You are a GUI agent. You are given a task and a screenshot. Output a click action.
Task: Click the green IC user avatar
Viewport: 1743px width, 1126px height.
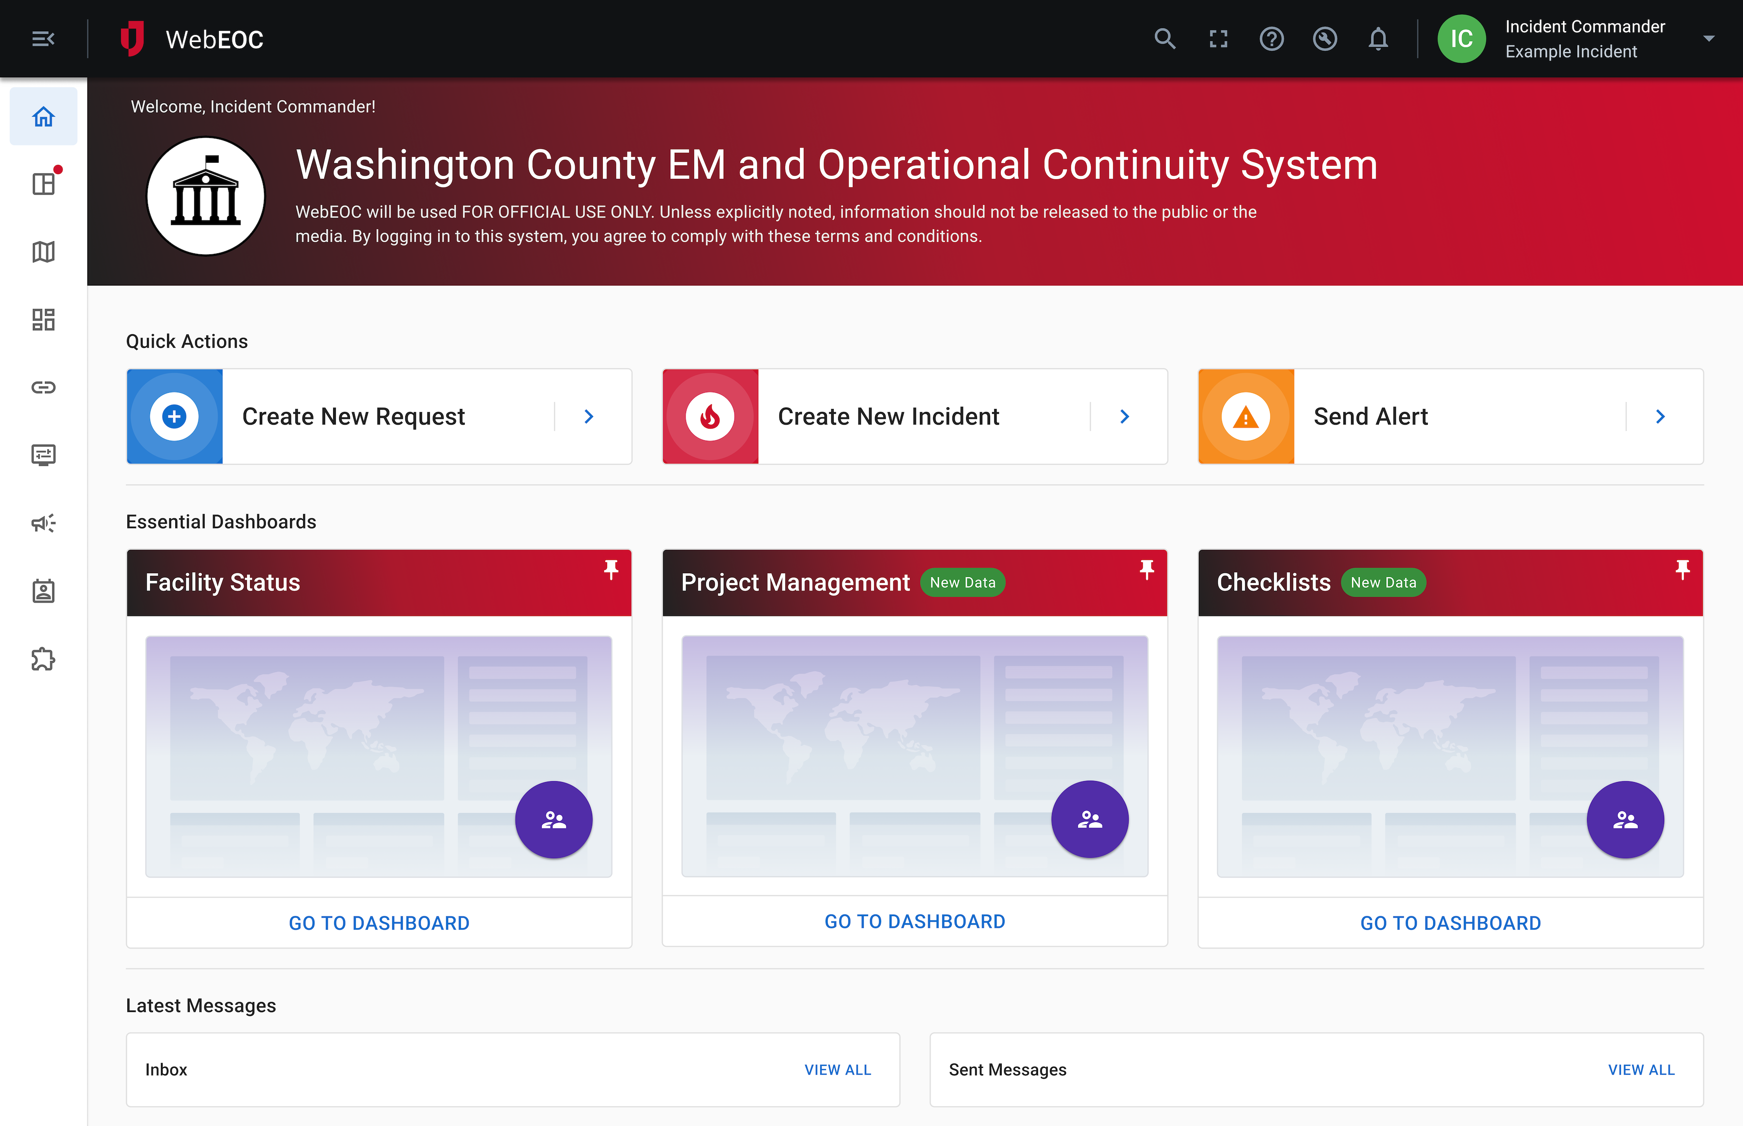[x=1462, y=39]
